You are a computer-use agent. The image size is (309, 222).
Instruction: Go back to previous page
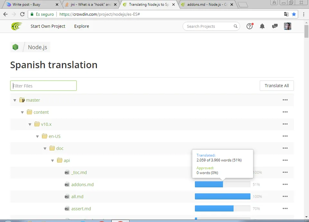coord(5,14)
